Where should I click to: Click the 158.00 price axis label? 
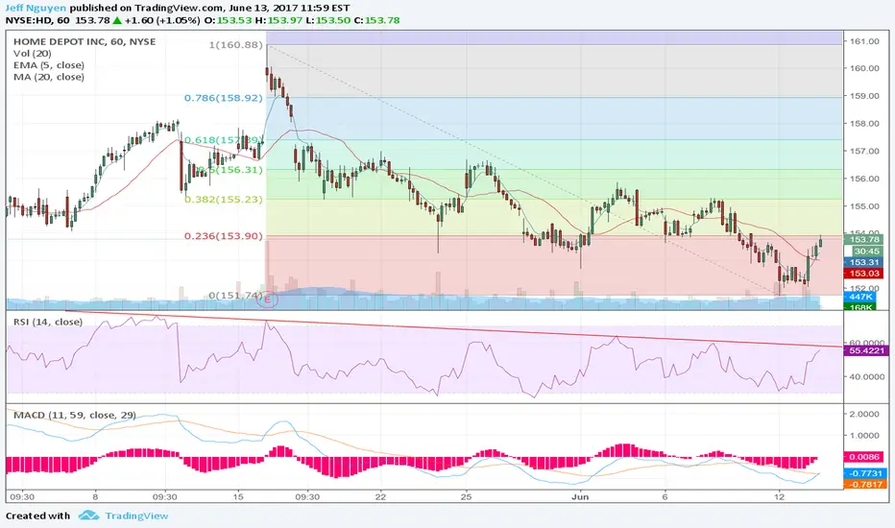point(864,123)
